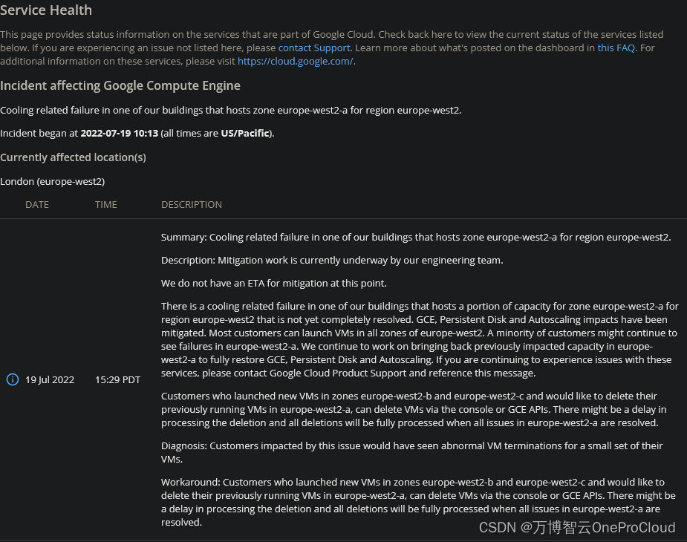
Task: Click the 'Currently affected location(s)' heading
Action: click(x=73, y=157)
